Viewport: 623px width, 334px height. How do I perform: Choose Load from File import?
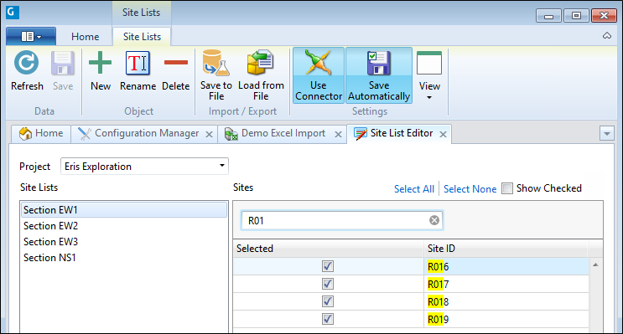click(x=261, y=75)
